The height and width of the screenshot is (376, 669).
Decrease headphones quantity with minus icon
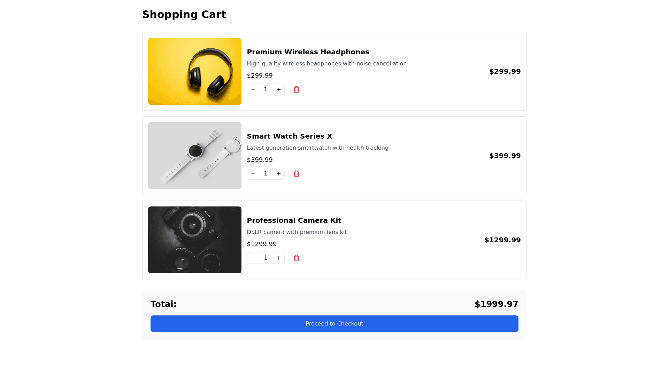click(x=253, y=89)
